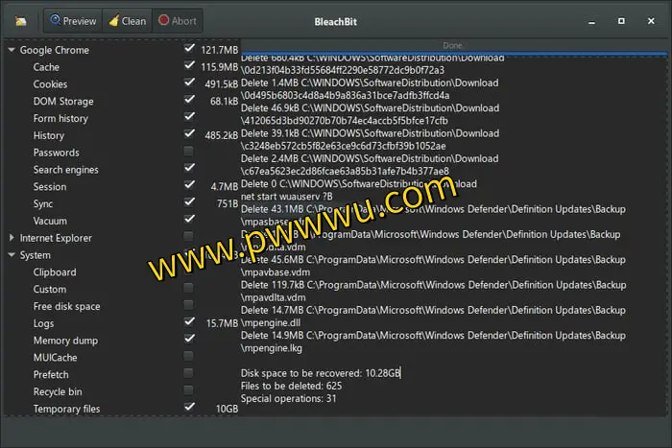The width and height of the screenshot is (672, 448).
Task: Uncheck the Vacuum checkbox
Action: (189, 219)
